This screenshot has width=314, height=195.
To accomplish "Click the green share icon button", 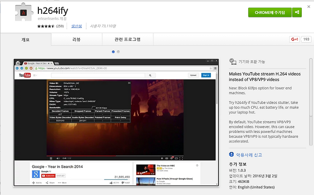I will (x=297, y=13).
